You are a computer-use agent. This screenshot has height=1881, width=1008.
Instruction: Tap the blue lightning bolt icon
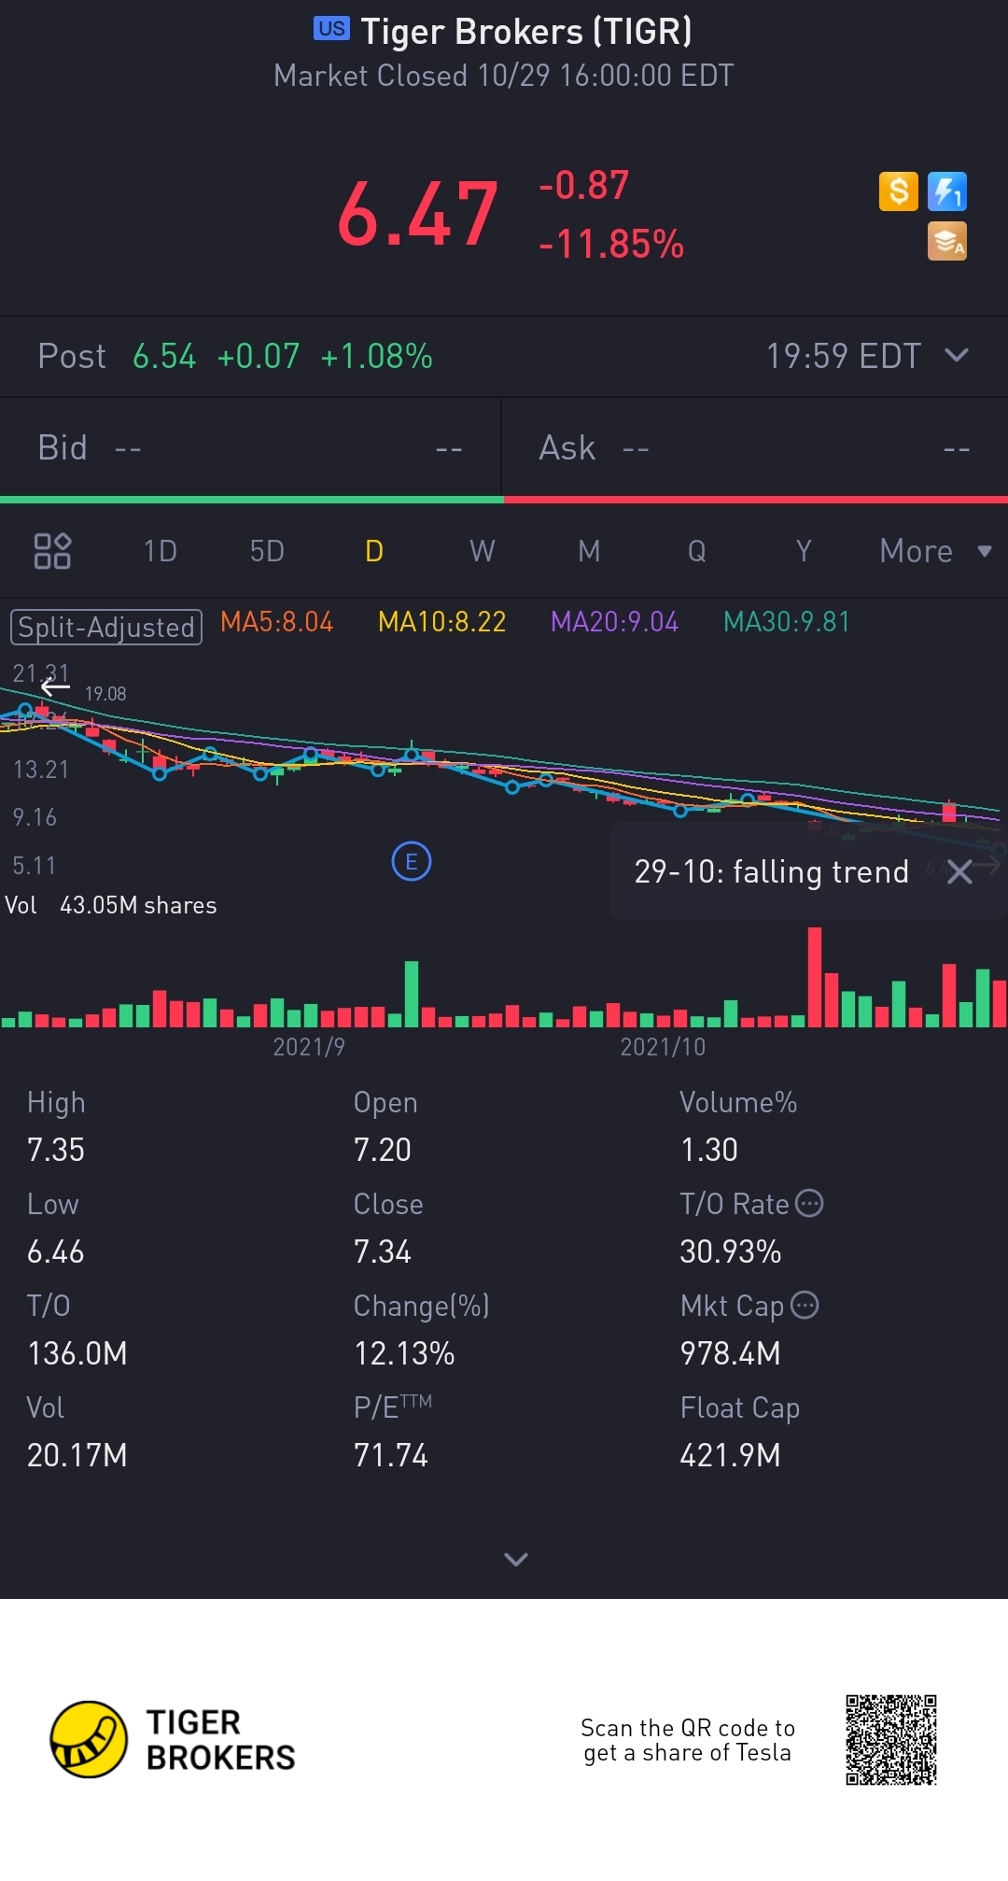[x=947, y=191]
